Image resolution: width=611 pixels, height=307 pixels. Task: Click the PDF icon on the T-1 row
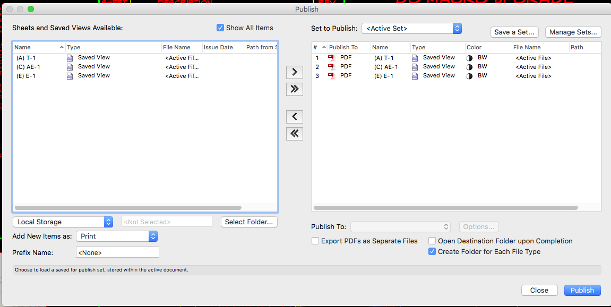(x=332, y=57)
